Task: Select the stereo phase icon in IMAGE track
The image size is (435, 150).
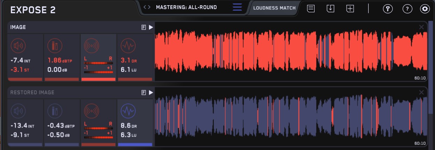Action: [x=91, y=45]
